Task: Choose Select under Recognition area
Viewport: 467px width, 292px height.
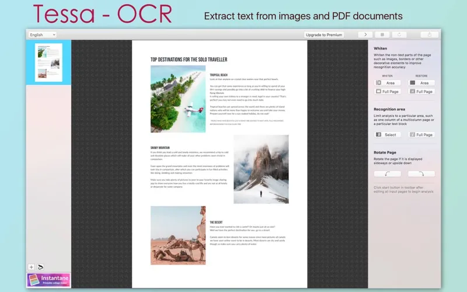Action: 387,135
